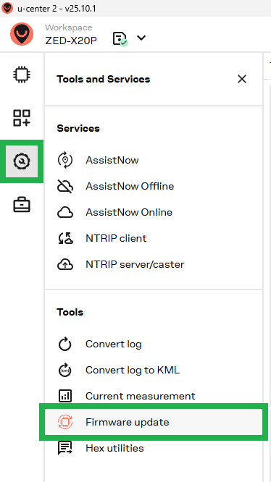Image resolution: width=271 pixels, height=482 pixels.
Task: Click the AssistNow Online cloud icon
Action: coord(65,213)
